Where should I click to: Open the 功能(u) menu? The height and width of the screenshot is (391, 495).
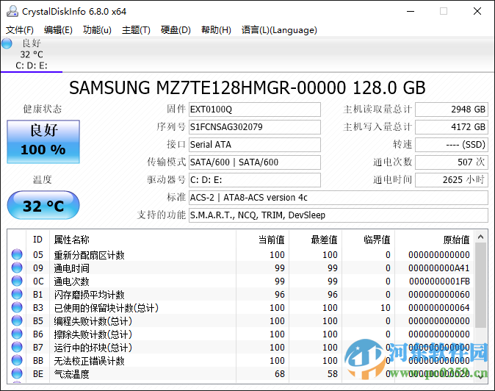tap(97, 30)
